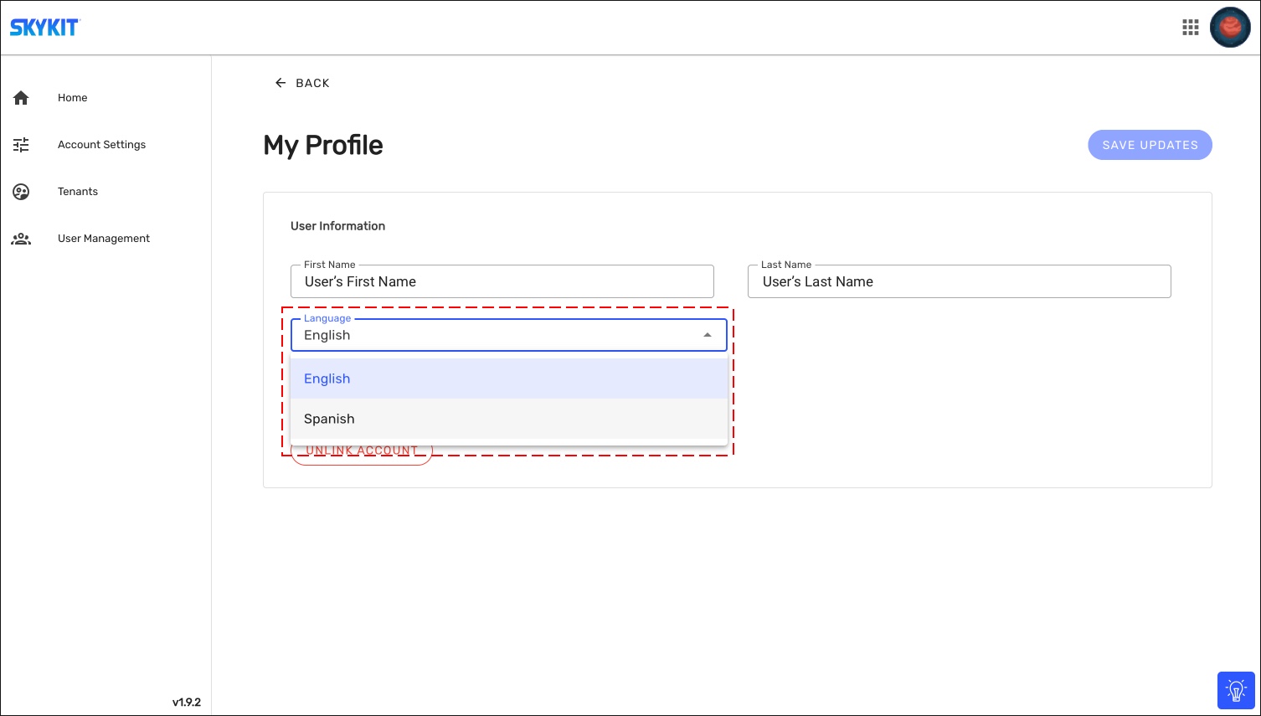Click into the First Name field
The image size is (1261, 716).
pos(502,281)
